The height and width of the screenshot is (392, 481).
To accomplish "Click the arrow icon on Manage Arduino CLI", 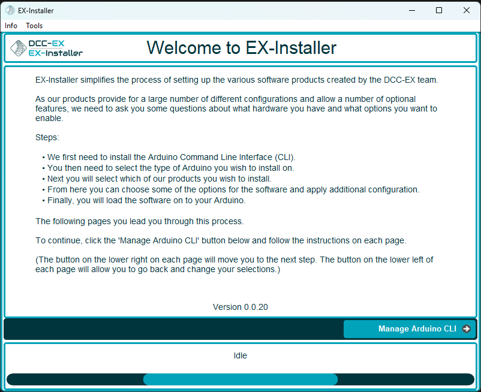I will click(x=466, y=329).
